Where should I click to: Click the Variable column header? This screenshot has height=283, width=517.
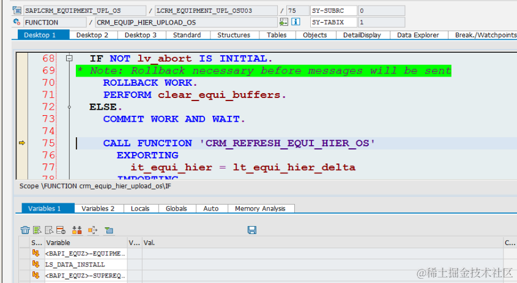pos(86,243)
